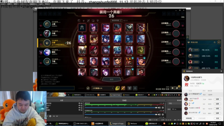Click the lobby chat input box

(57, 88)
